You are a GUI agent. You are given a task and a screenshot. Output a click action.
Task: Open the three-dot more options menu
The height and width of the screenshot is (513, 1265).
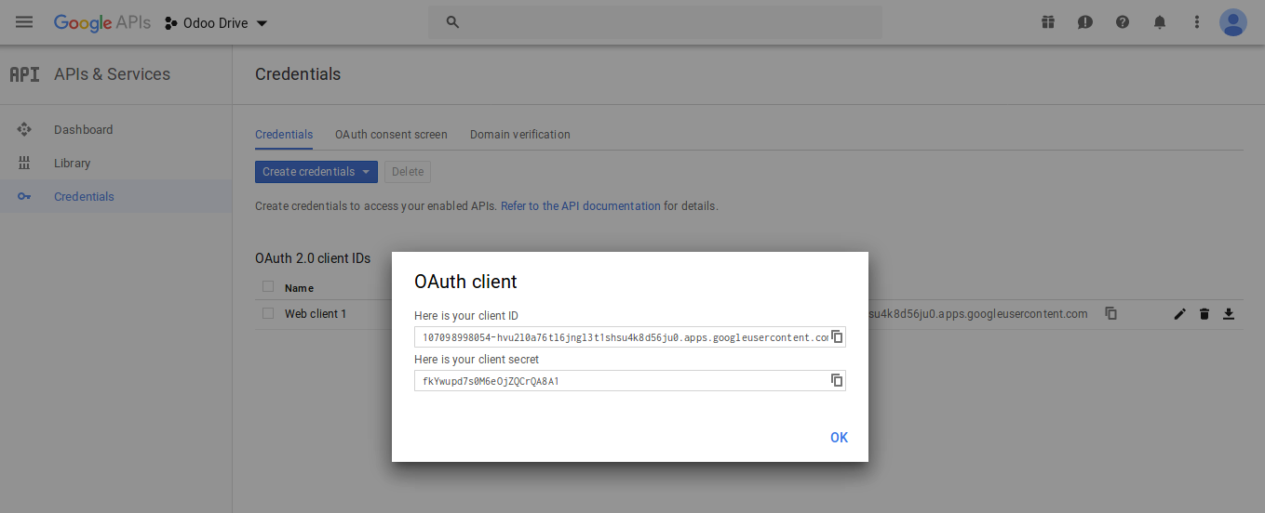(1196, 22)
